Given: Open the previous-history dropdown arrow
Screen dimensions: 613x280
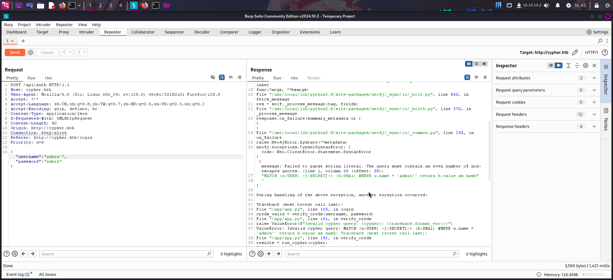Looking at the screenshot, I should (x=70, y=52).
